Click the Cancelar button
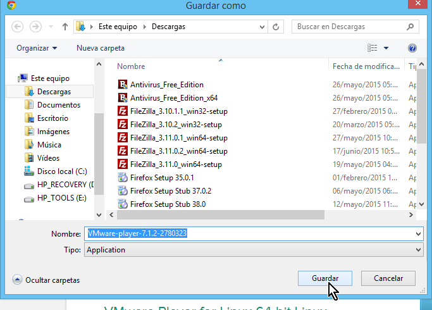The width and height of the screenshot is (432, 310). [x=388, y=278]
